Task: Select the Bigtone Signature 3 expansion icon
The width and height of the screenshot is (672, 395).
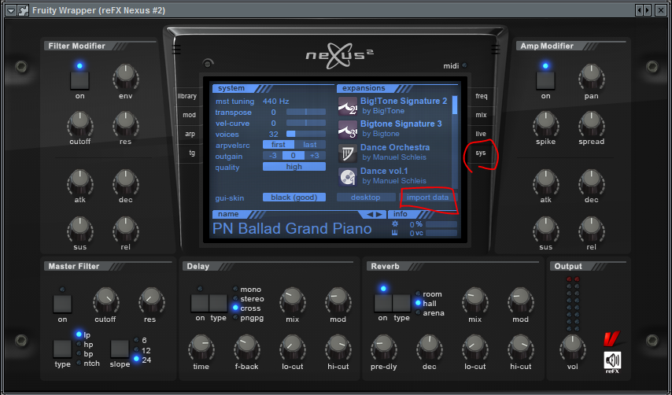Action: [x=348, y=129]
